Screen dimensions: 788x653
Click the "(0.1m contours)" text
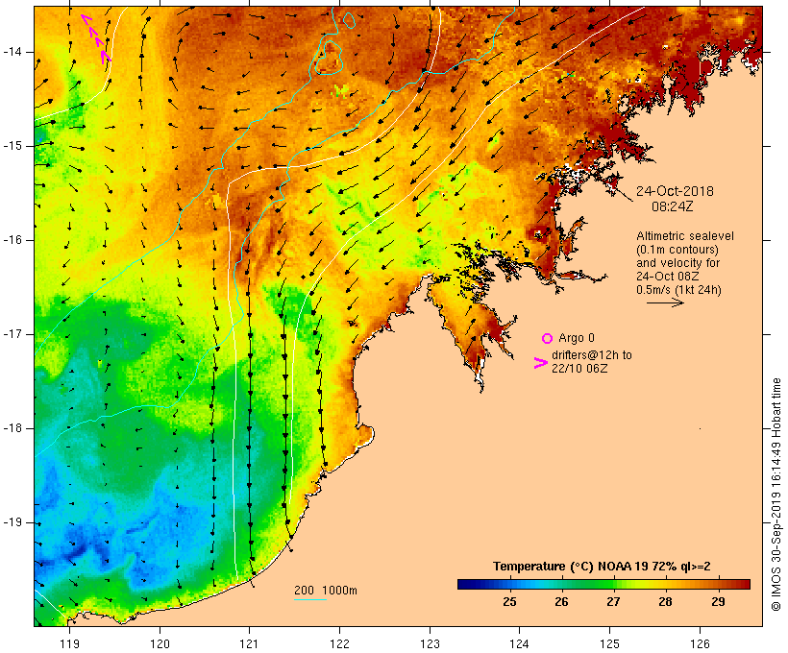pos(677,250)
